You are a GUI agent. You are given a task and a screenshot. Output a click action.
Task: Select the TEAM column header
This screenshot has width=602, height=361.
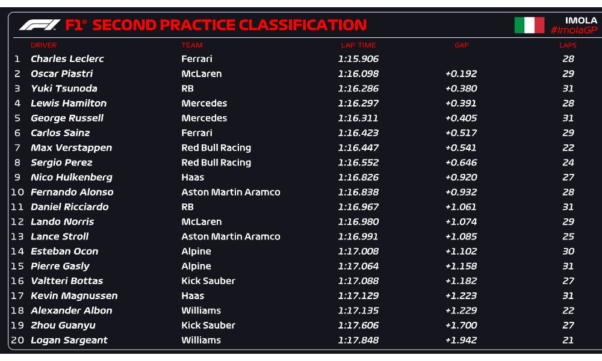coord(192,45)
